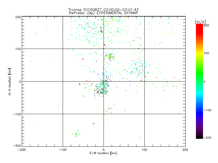Click the N-S axis "200" tick label
Screen dimensions: 218x163
point(18,17)
